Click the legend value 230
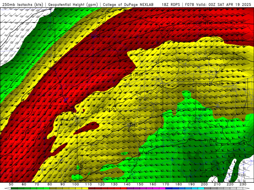 [x=243, y=184]
